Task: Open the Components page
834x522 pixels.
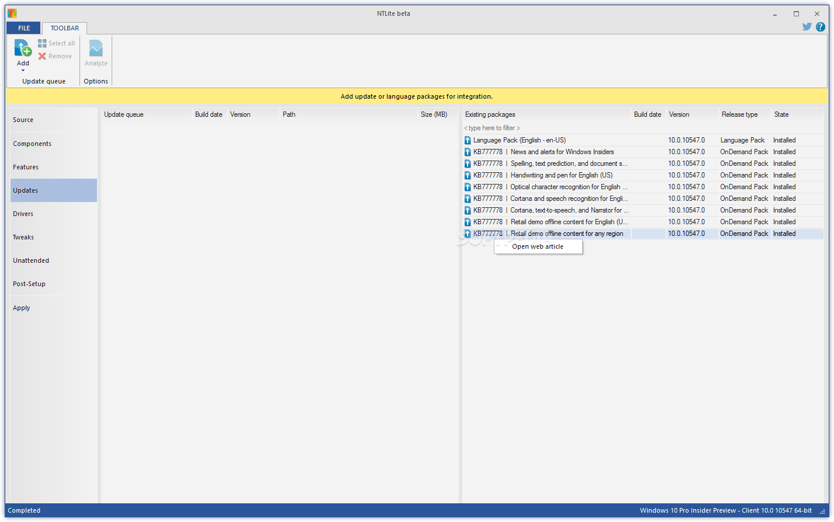Action: [54, 144]
